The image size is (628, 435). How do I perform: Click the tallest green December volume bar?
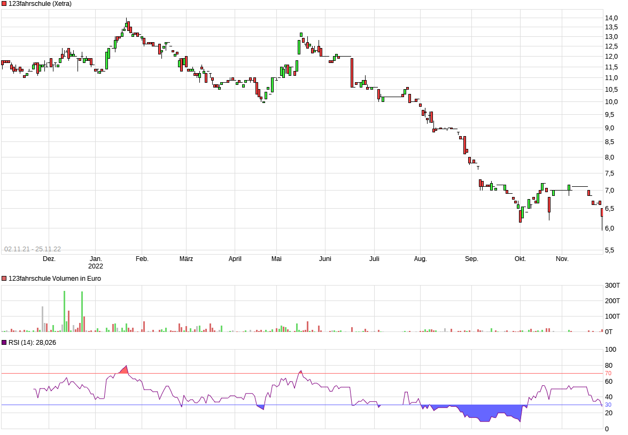65,312
